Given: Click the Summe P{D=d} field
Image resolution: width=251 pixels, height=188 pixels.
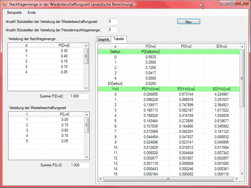Looking at the screenshot, I should 79,96.
